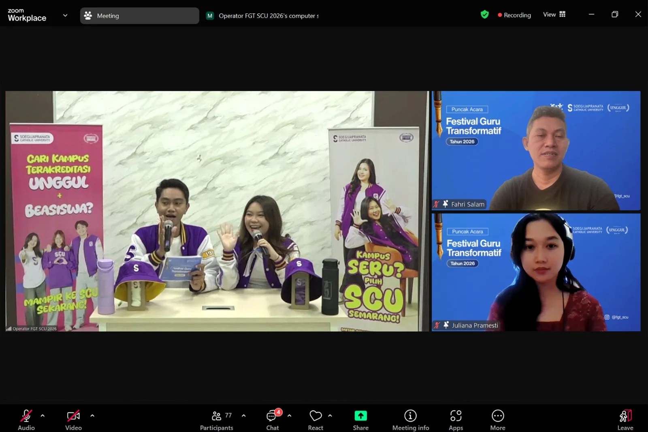
Task: Unmute microphone with the Audio button
Action: tap(26, 420)
